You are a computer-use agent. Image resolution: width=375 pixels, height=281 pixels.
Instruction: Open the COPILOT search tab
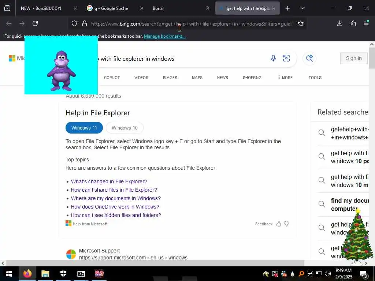pos(112,78)
